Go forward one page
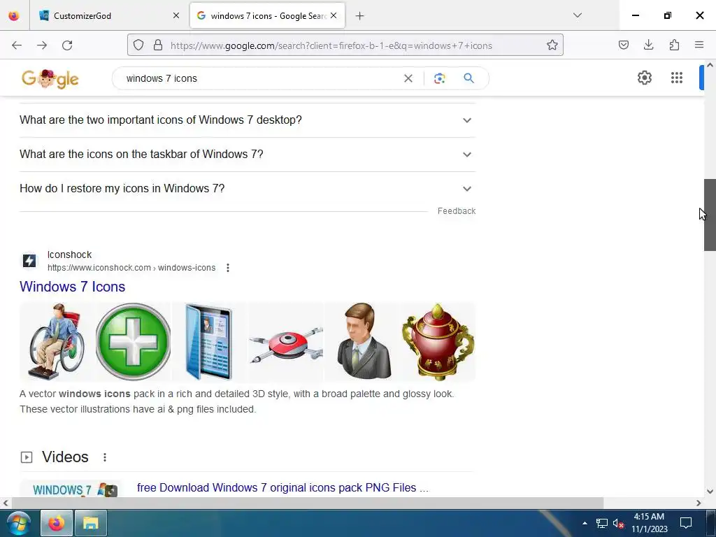 pyautogui.click(x=42, y=45)
